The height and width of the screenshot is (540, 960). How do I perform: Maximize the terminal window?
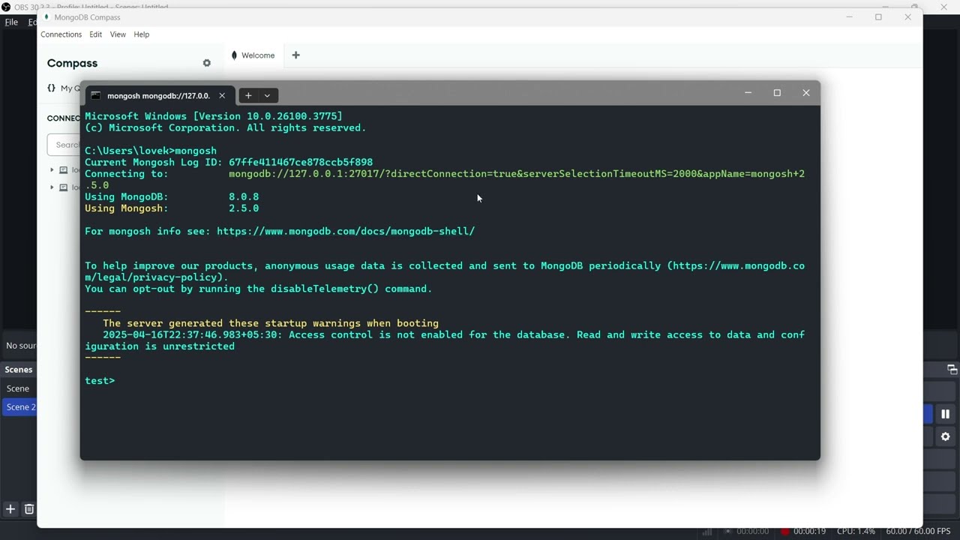pos(777,92)
